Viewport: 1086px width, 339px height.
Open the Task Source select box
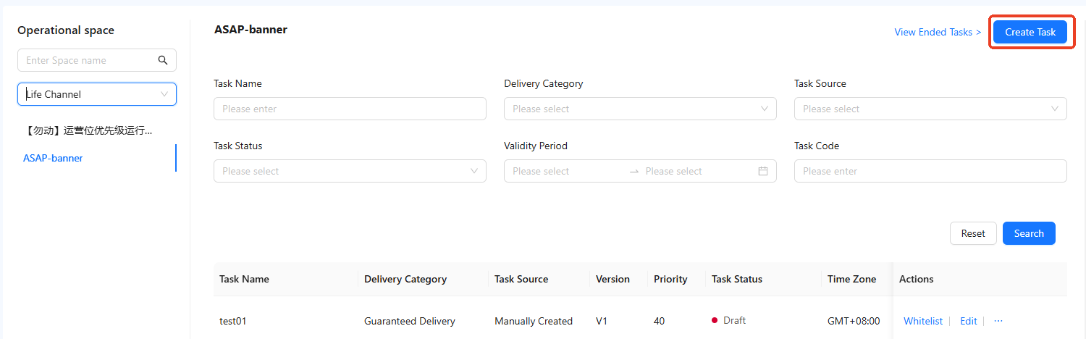(930, 109)
